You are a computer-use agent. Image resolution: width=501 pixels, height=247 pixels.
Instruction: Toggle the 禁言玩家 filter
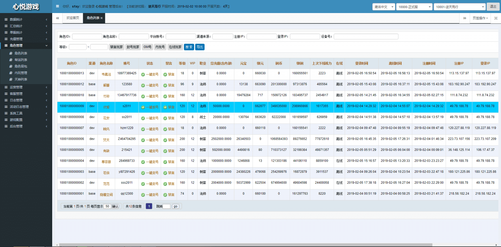coord(116,47)
